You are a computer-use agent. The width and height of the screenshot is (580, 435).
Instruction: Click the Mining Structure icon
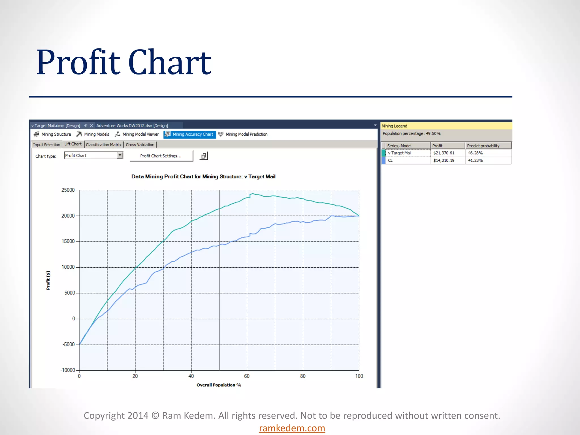click(x=36, y=134)
